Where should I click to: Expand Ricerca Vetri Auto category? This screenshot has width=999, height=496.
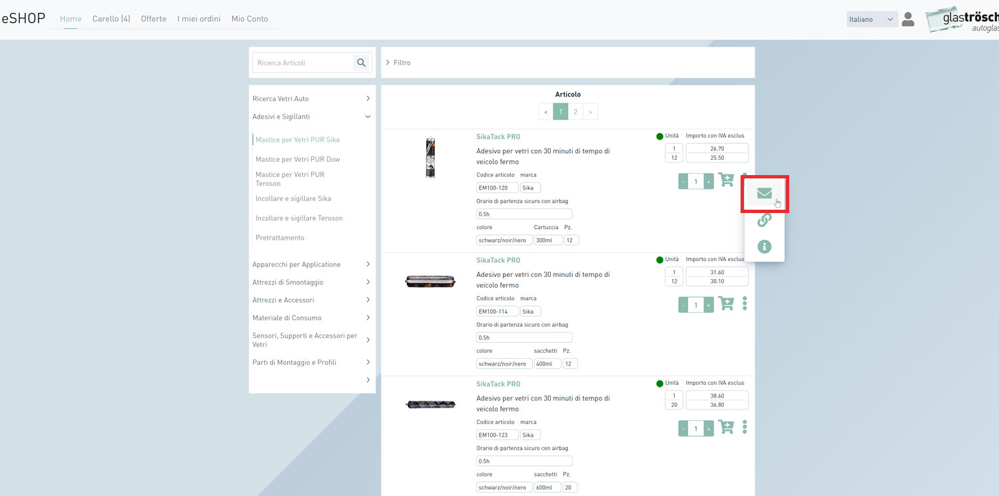312,99
